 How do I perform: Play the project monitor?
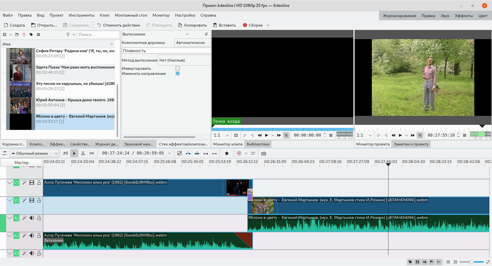pos(400,135)
